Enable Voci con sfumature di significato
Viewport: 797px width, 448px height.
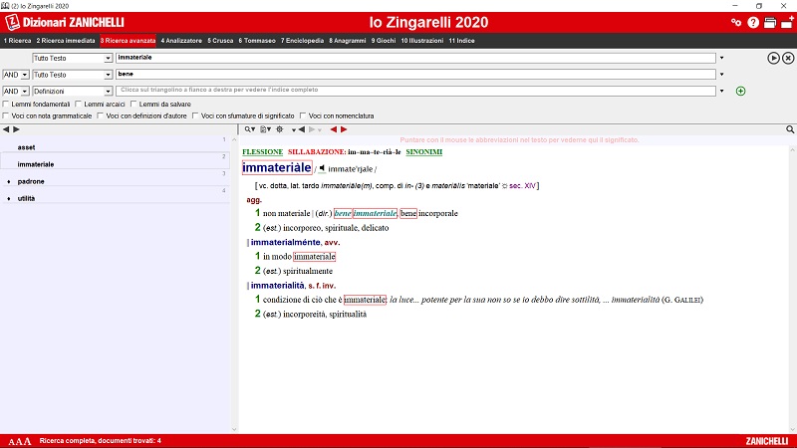pos(195,115)
